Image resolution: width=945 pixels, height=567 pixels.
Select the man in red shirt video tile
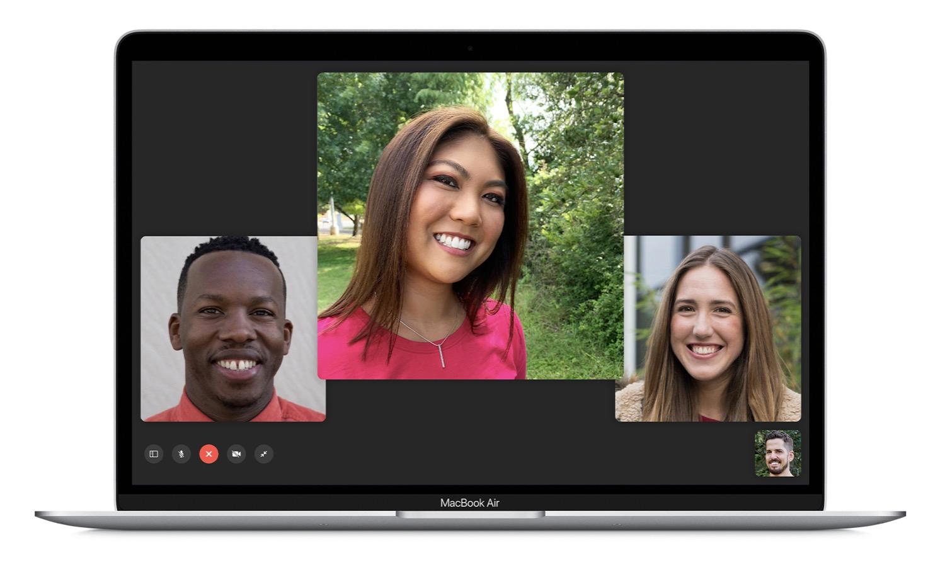pos(233,329)
